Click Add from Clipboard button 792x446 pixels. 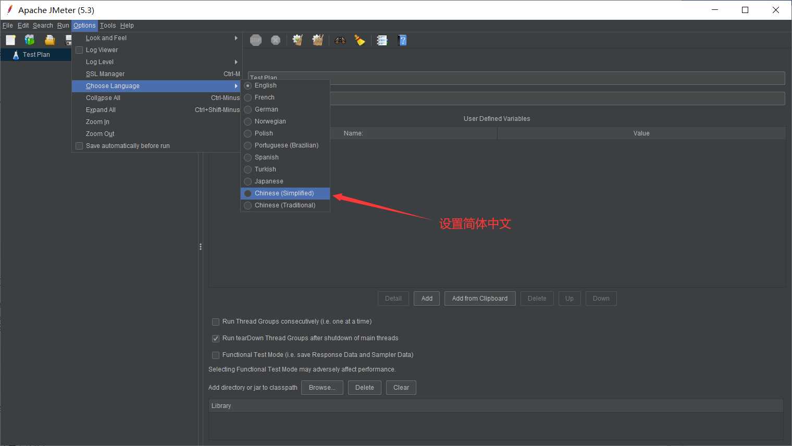480,299
